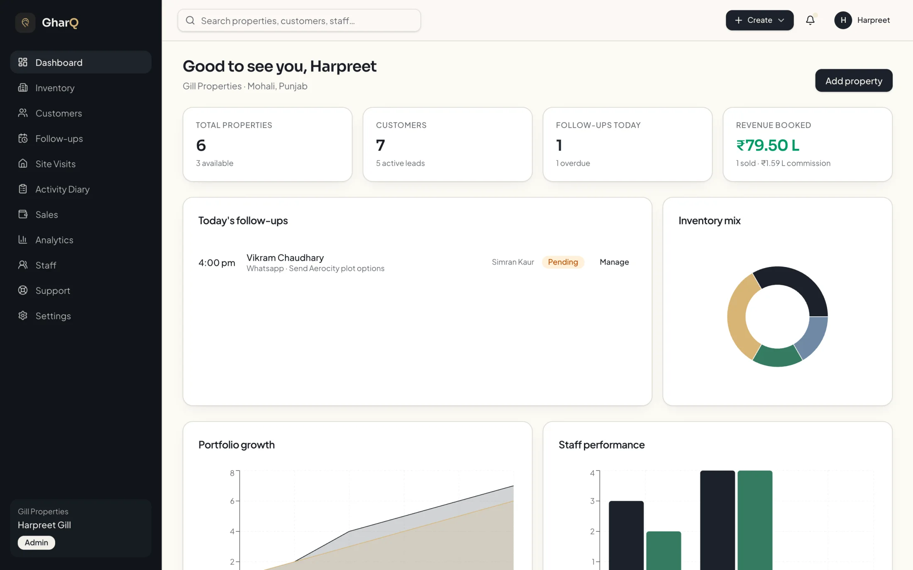Click the Settings gear icon

23,315
